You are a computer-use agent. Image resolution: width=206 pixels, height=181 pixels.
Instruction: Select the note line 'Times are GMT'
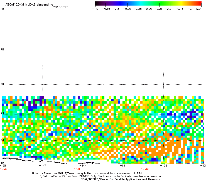pos(87,173)
